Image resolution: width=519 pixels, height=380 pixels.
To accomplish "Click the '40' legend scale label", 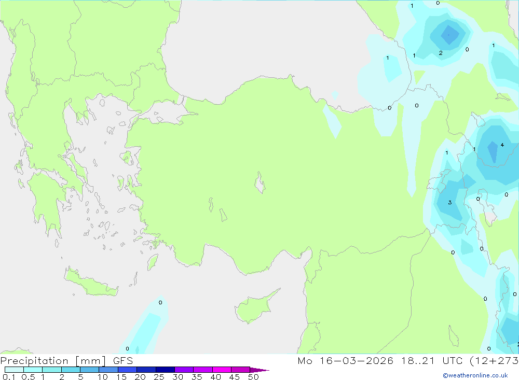I will click(216, 377).
